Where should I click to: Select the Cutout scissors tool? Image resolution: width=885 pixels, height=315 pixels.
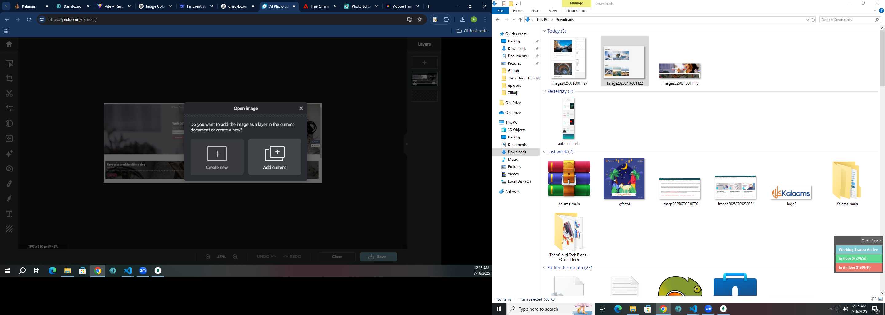pyautogui.click(x=9, y=94)
